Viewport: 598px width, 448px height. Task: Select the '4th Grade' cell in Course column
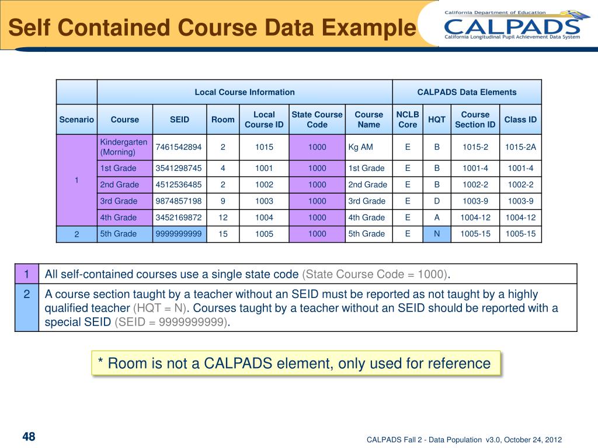pos(125,218)
